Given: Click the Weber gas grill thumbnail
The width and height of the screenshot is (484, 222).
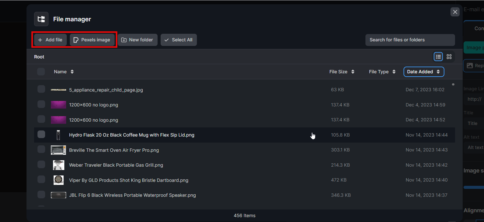Looking at the screenshot, I should 59,165.
